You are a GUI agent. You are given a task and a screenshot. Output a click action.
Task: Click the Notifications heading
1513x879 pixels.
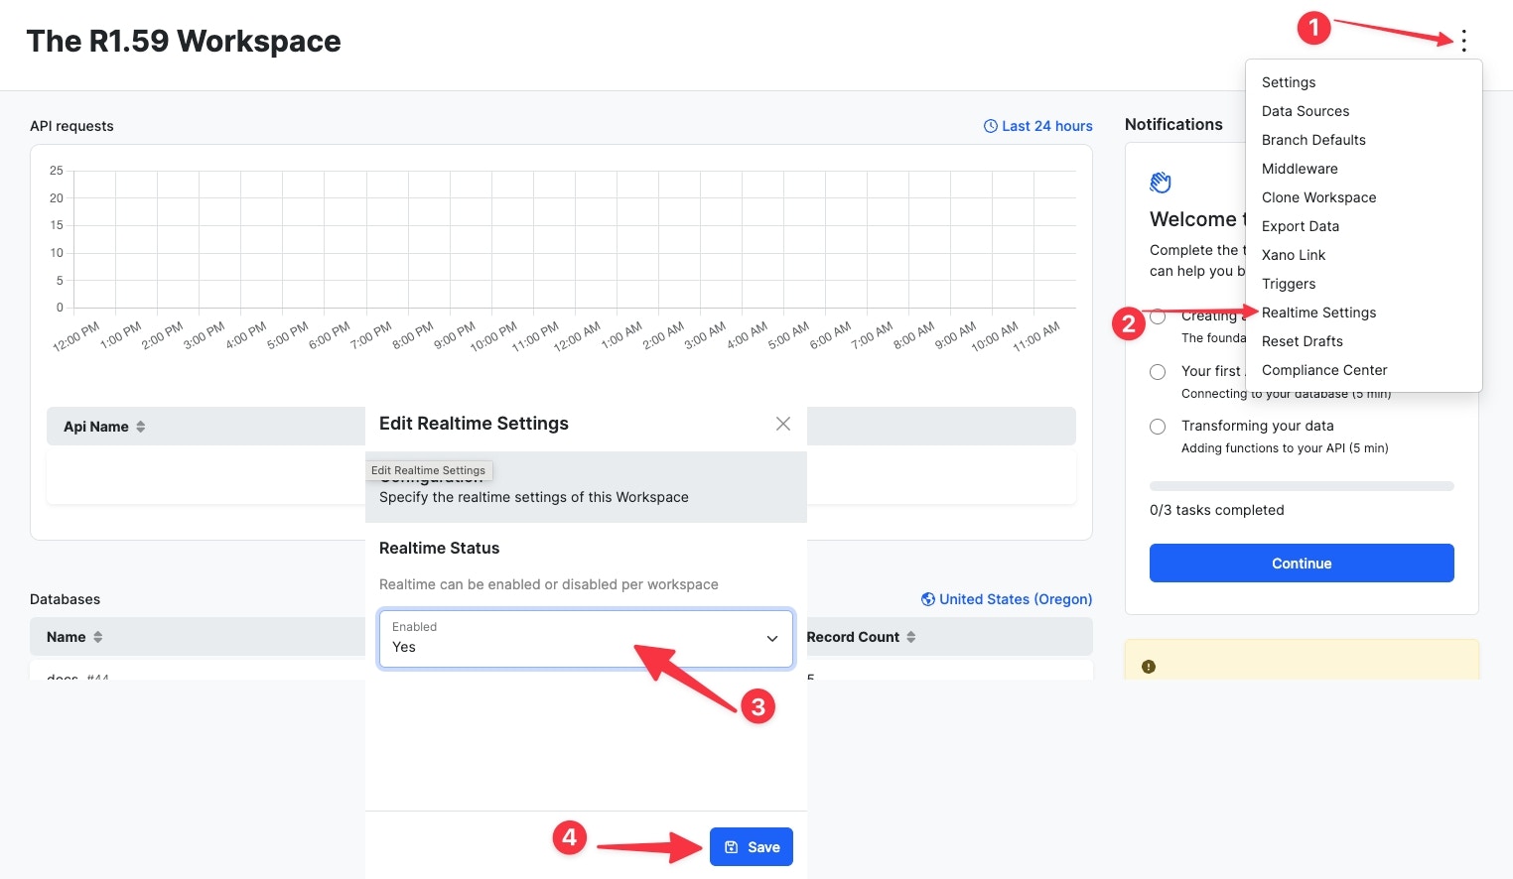pyautogui.click(x=1173, y=124)
